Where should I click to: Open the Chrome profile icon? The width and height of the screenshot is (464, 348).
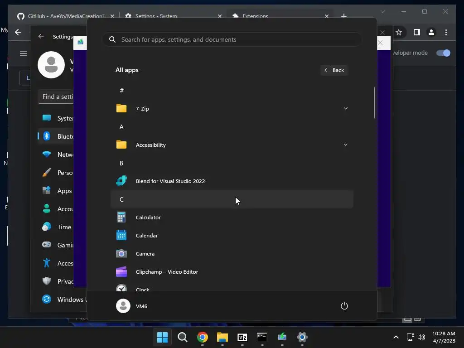click(431, 32)
